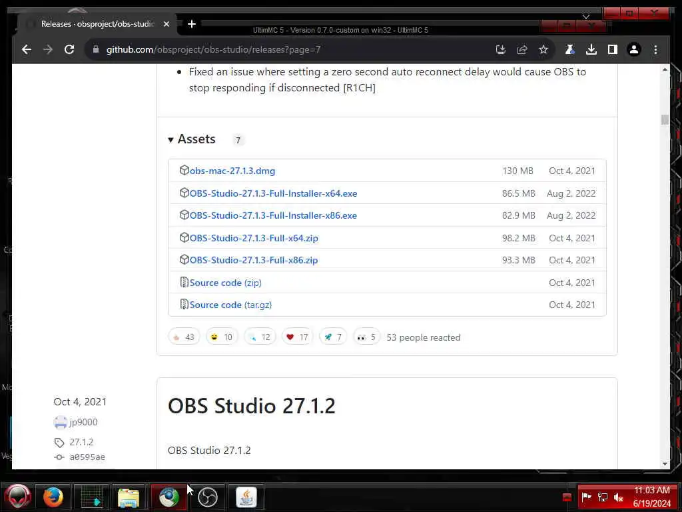Click the rocket reaction with 7
This screenshot has height=512, width=682.
[333, 337]
